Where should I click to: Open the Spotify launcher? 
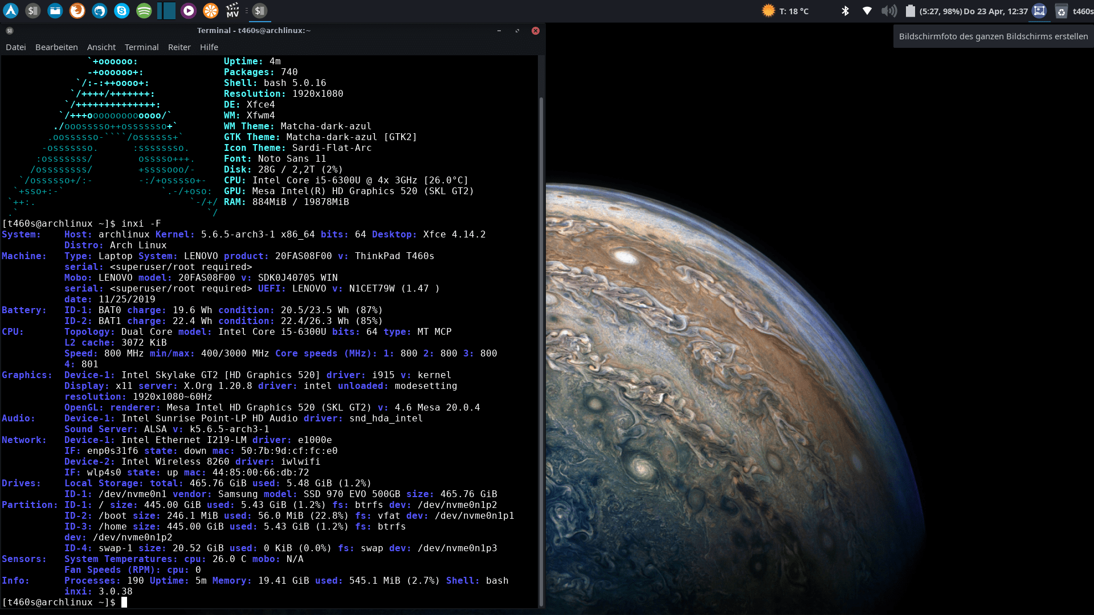(144, 10)
